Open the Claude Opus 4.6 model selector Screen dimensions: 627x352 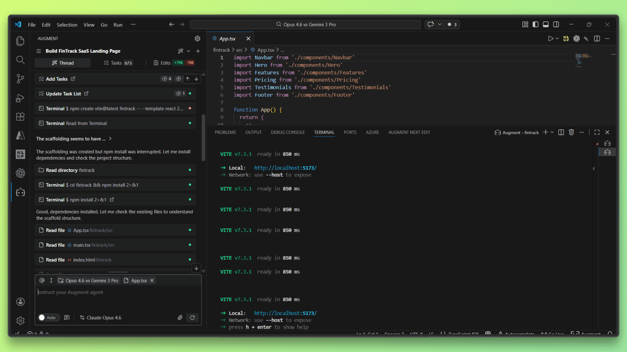pyautogui.click(x=101, y=317)
